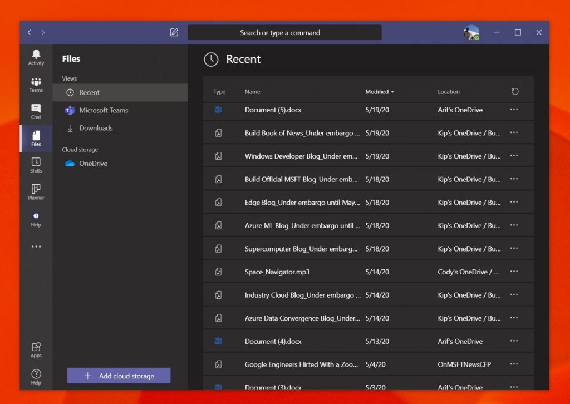The image size is (570, 404).
Task: Sort by the Name column header
Action: pyautogui.click(x=252, y=92)
